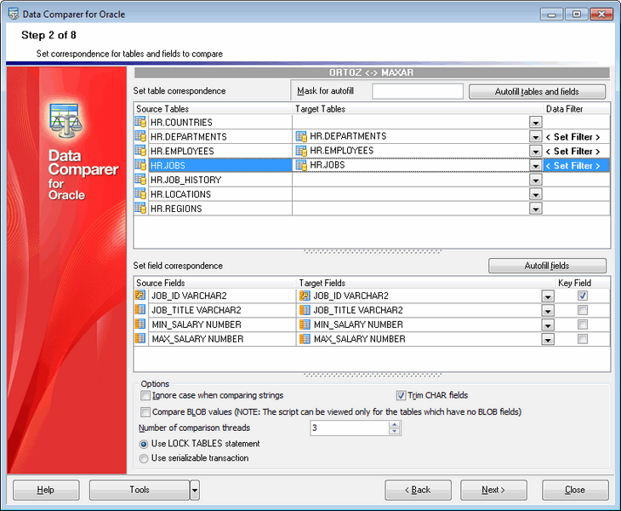Open target field dropdown for MAX_SALARY
Screen dimensions: 621x511
(548, 339)
